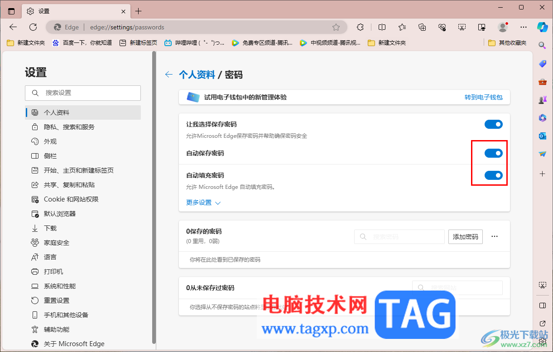Open the Drop paper plane sidebar icon
The height and width of the screenshot is (352, 553).
(x=542, y=154)
